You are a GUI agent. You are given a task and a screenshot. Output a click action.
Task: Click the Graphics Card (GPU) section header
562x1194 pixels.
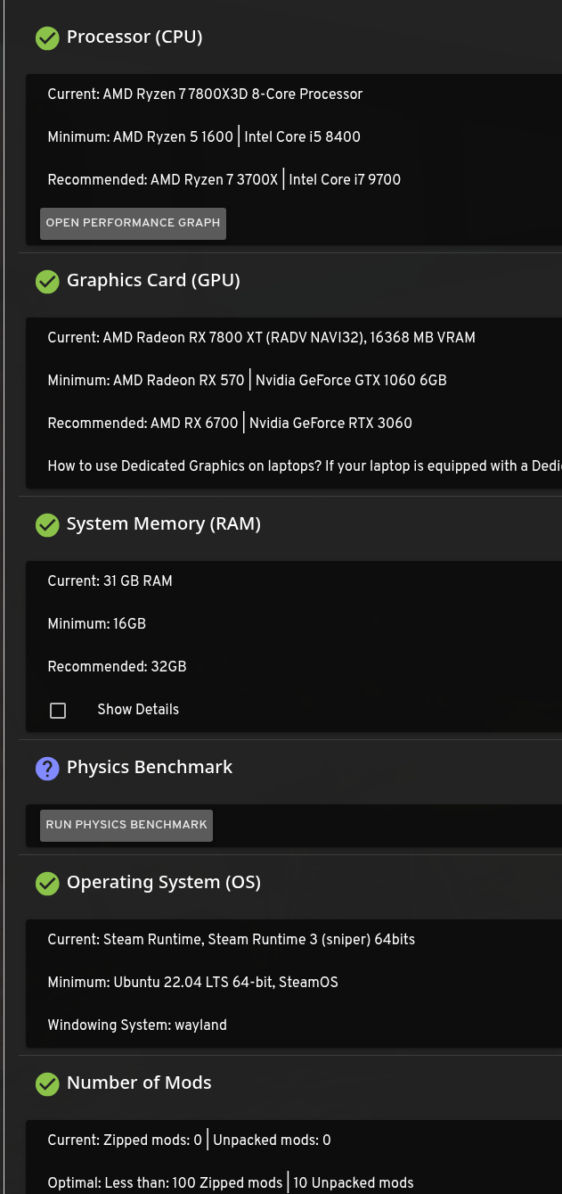(x=153, y=281)
